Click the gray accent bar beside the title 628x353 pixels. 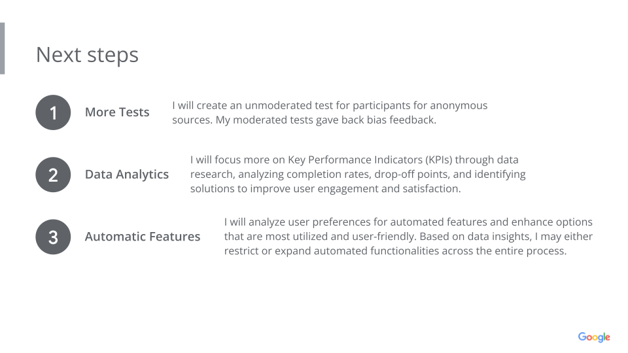coord(3,48)
